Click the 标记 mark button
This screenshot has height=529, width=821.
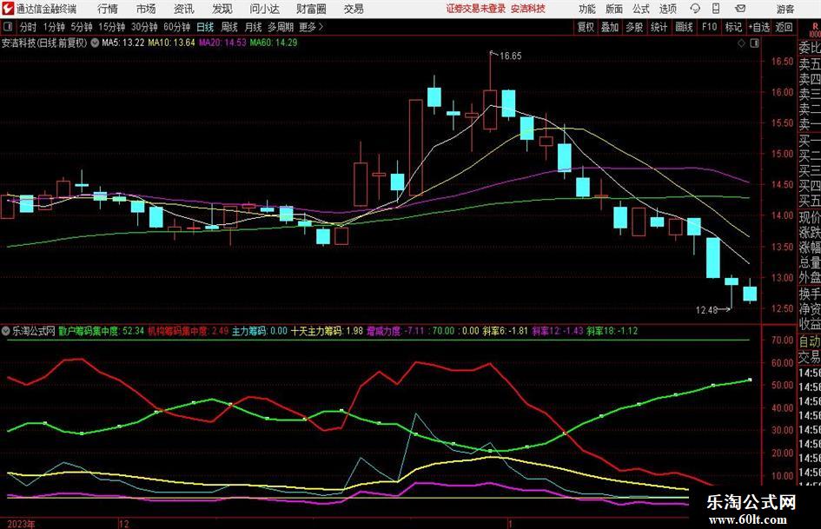(733, 27)
